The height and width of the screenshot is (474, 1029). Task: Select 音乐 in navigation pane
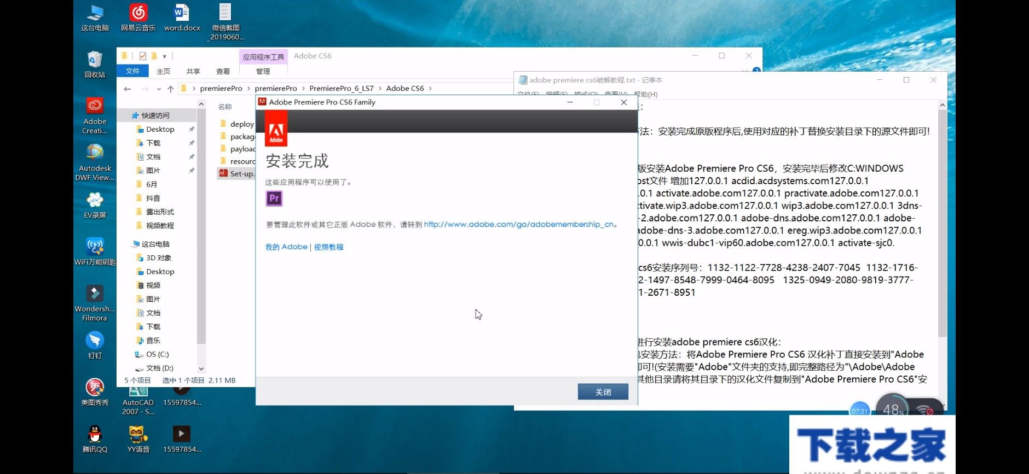153,340
